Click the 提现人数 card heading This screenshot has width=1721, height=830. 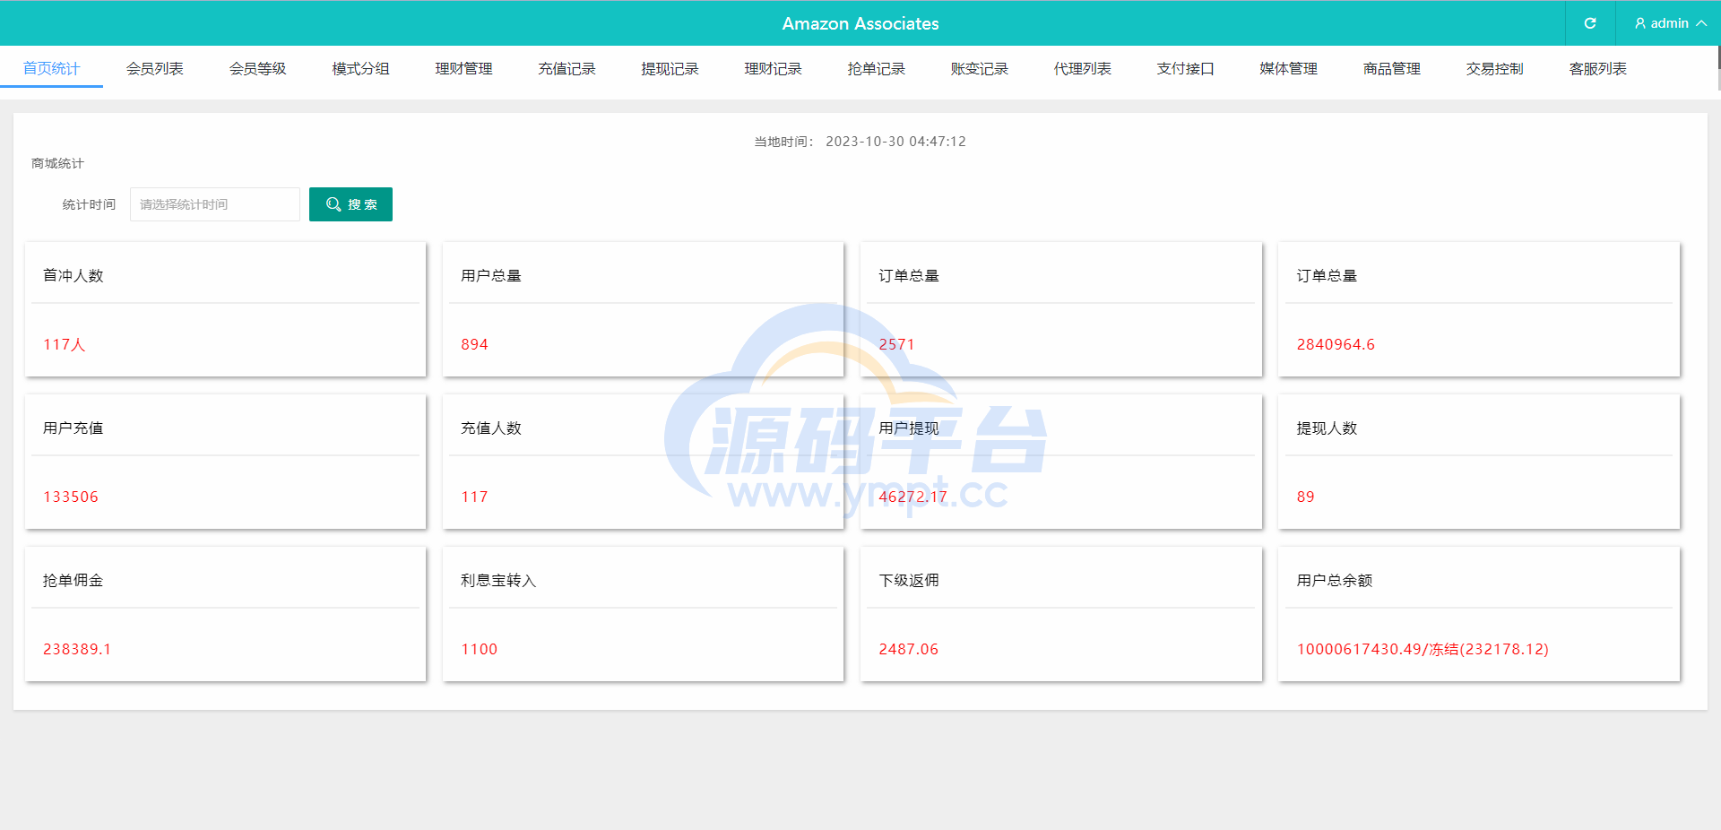pos(1327,428)
